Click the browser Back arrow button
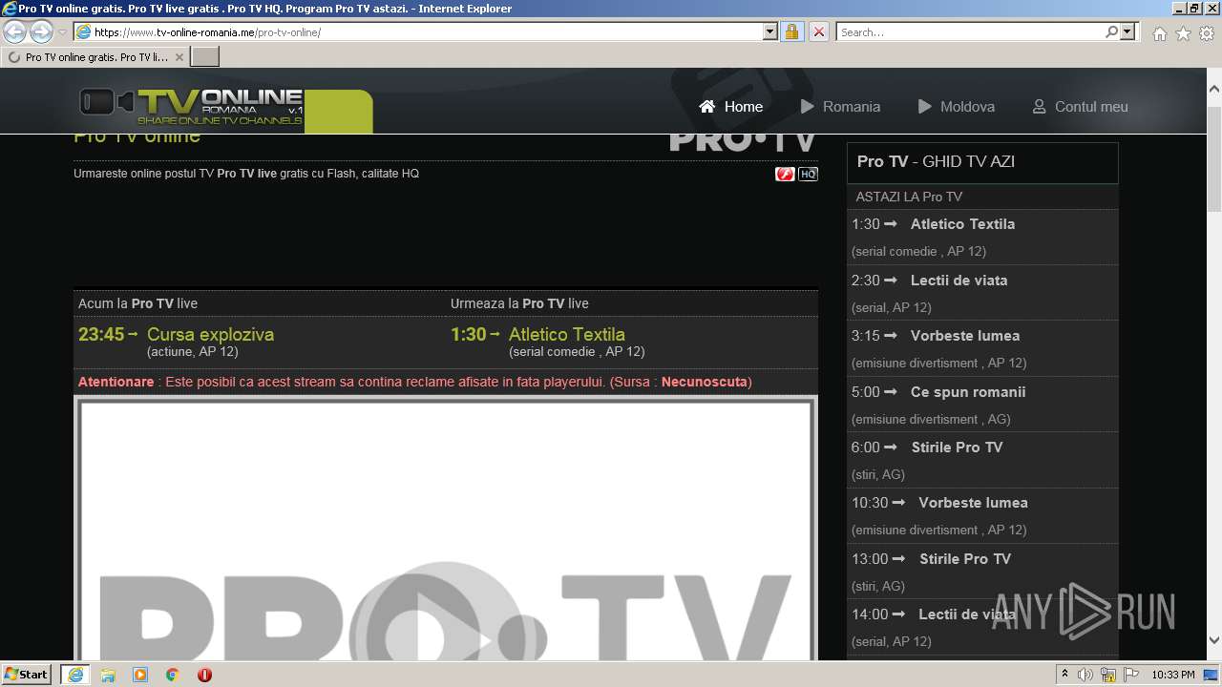 click(15, 31)
